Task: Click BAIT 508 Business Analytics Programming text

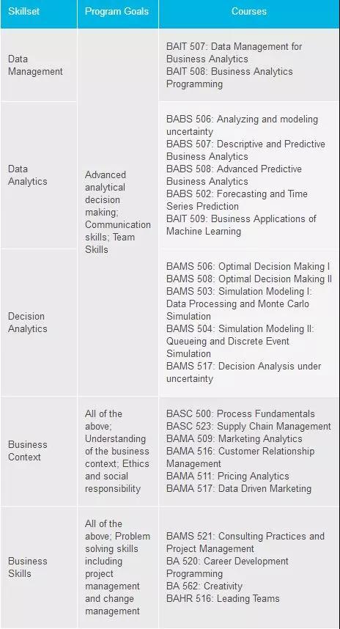Action: pos(229,78)
